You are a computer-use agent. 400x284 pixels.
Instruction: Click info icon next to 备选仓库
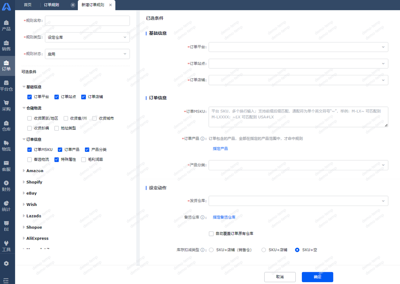[x=202, y=217]
